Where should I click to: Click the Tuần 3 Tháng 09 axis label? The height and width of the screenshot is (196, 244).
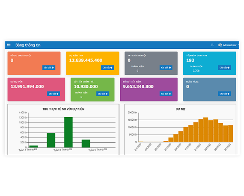point(62,150)
